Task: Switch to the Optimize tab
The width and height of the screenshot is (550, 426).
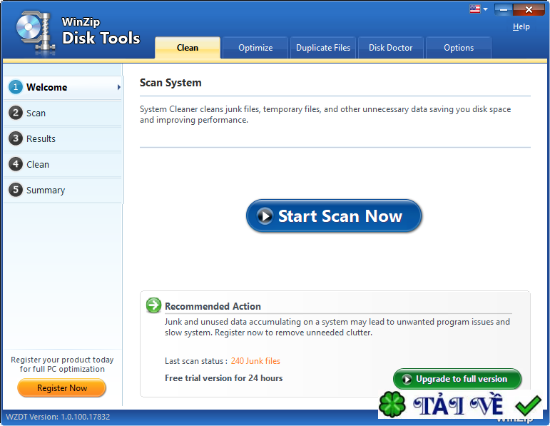Action: pos(255,47)
